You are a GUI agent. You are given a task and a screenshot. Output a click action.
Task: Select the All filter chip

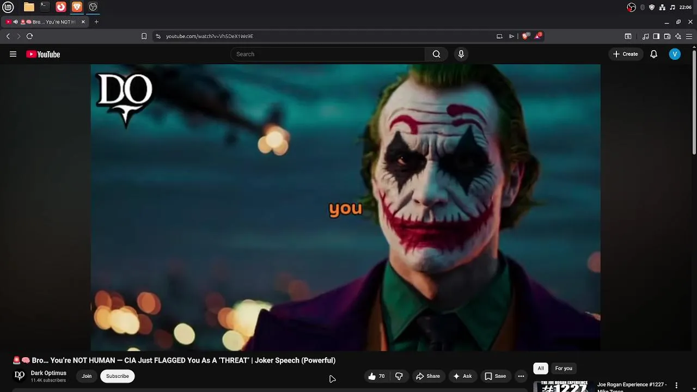[x=541, y=369]
